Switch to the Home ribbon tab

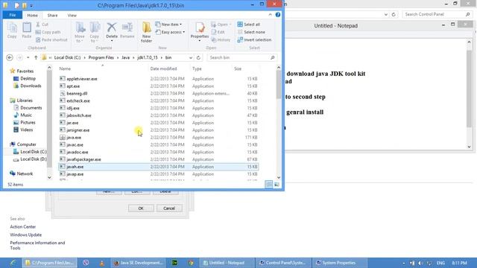[x=32, y=15]
